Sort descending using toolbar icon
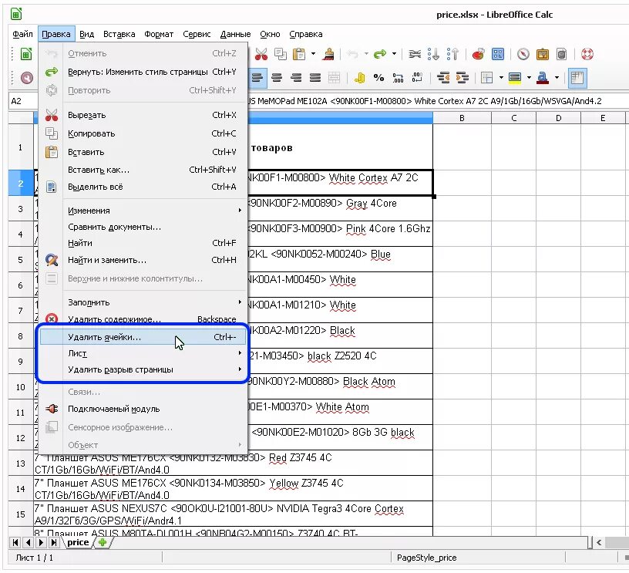The height and width of the screenshot is (573, 629). click(x=452, y=54)
